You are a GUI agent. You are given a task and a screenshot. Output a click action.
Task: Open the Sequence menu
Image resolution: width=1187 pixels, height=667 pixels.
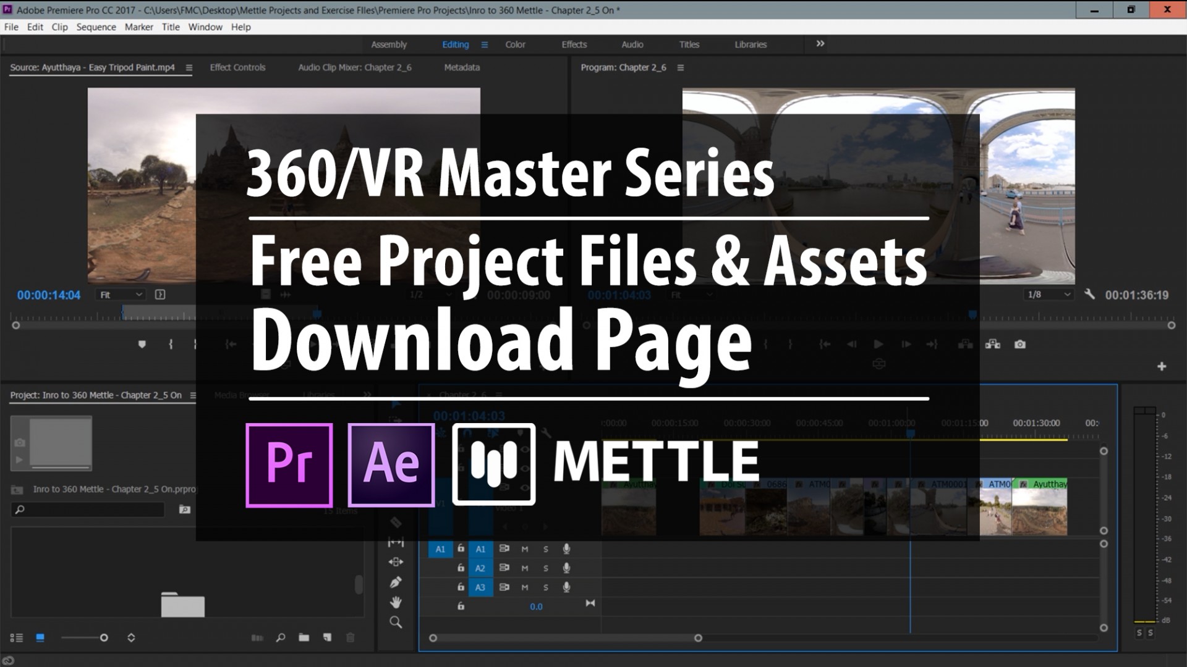click(96, 27)
